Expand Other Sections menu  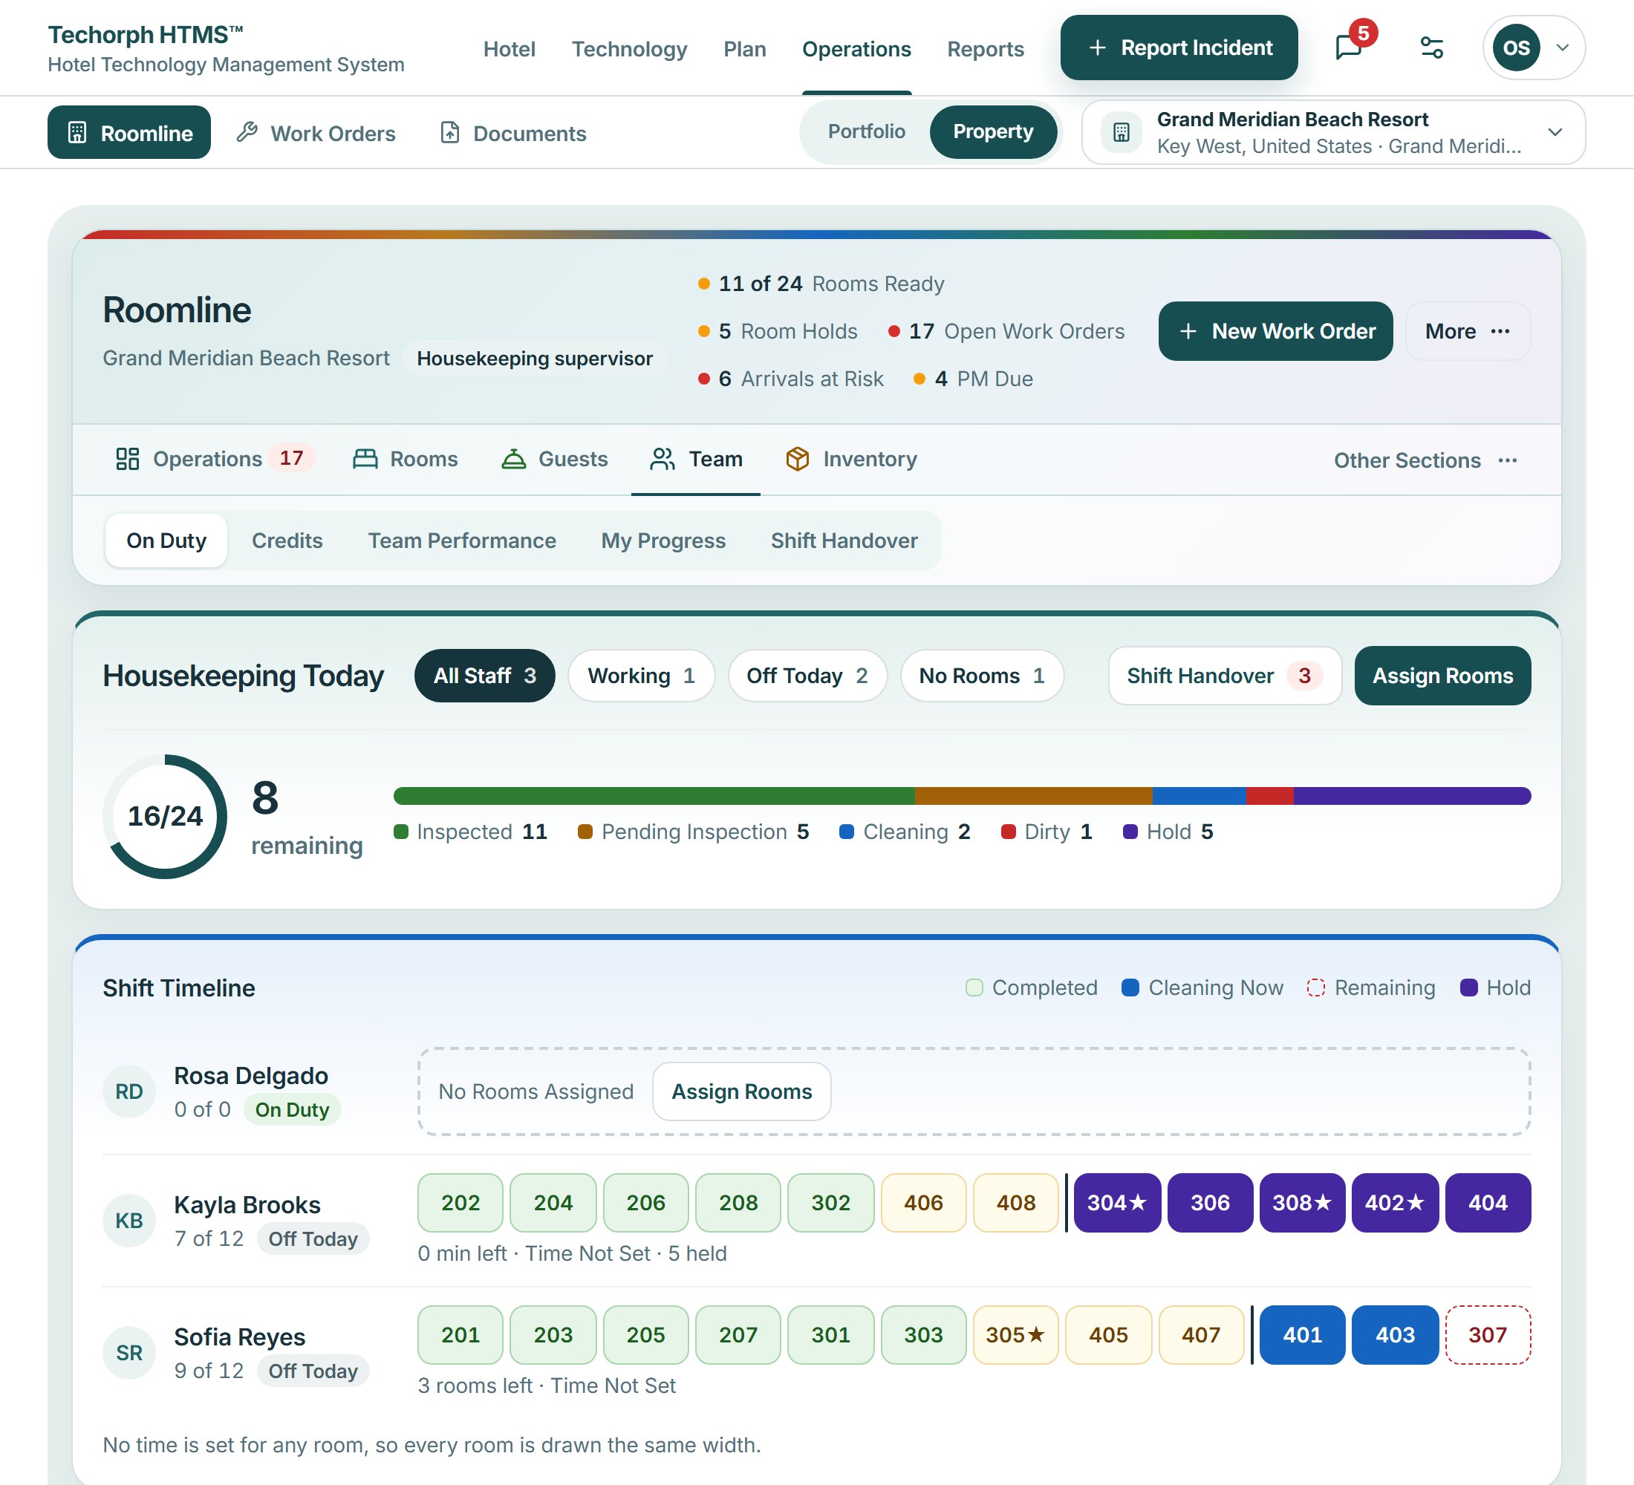click(1425, 460)
